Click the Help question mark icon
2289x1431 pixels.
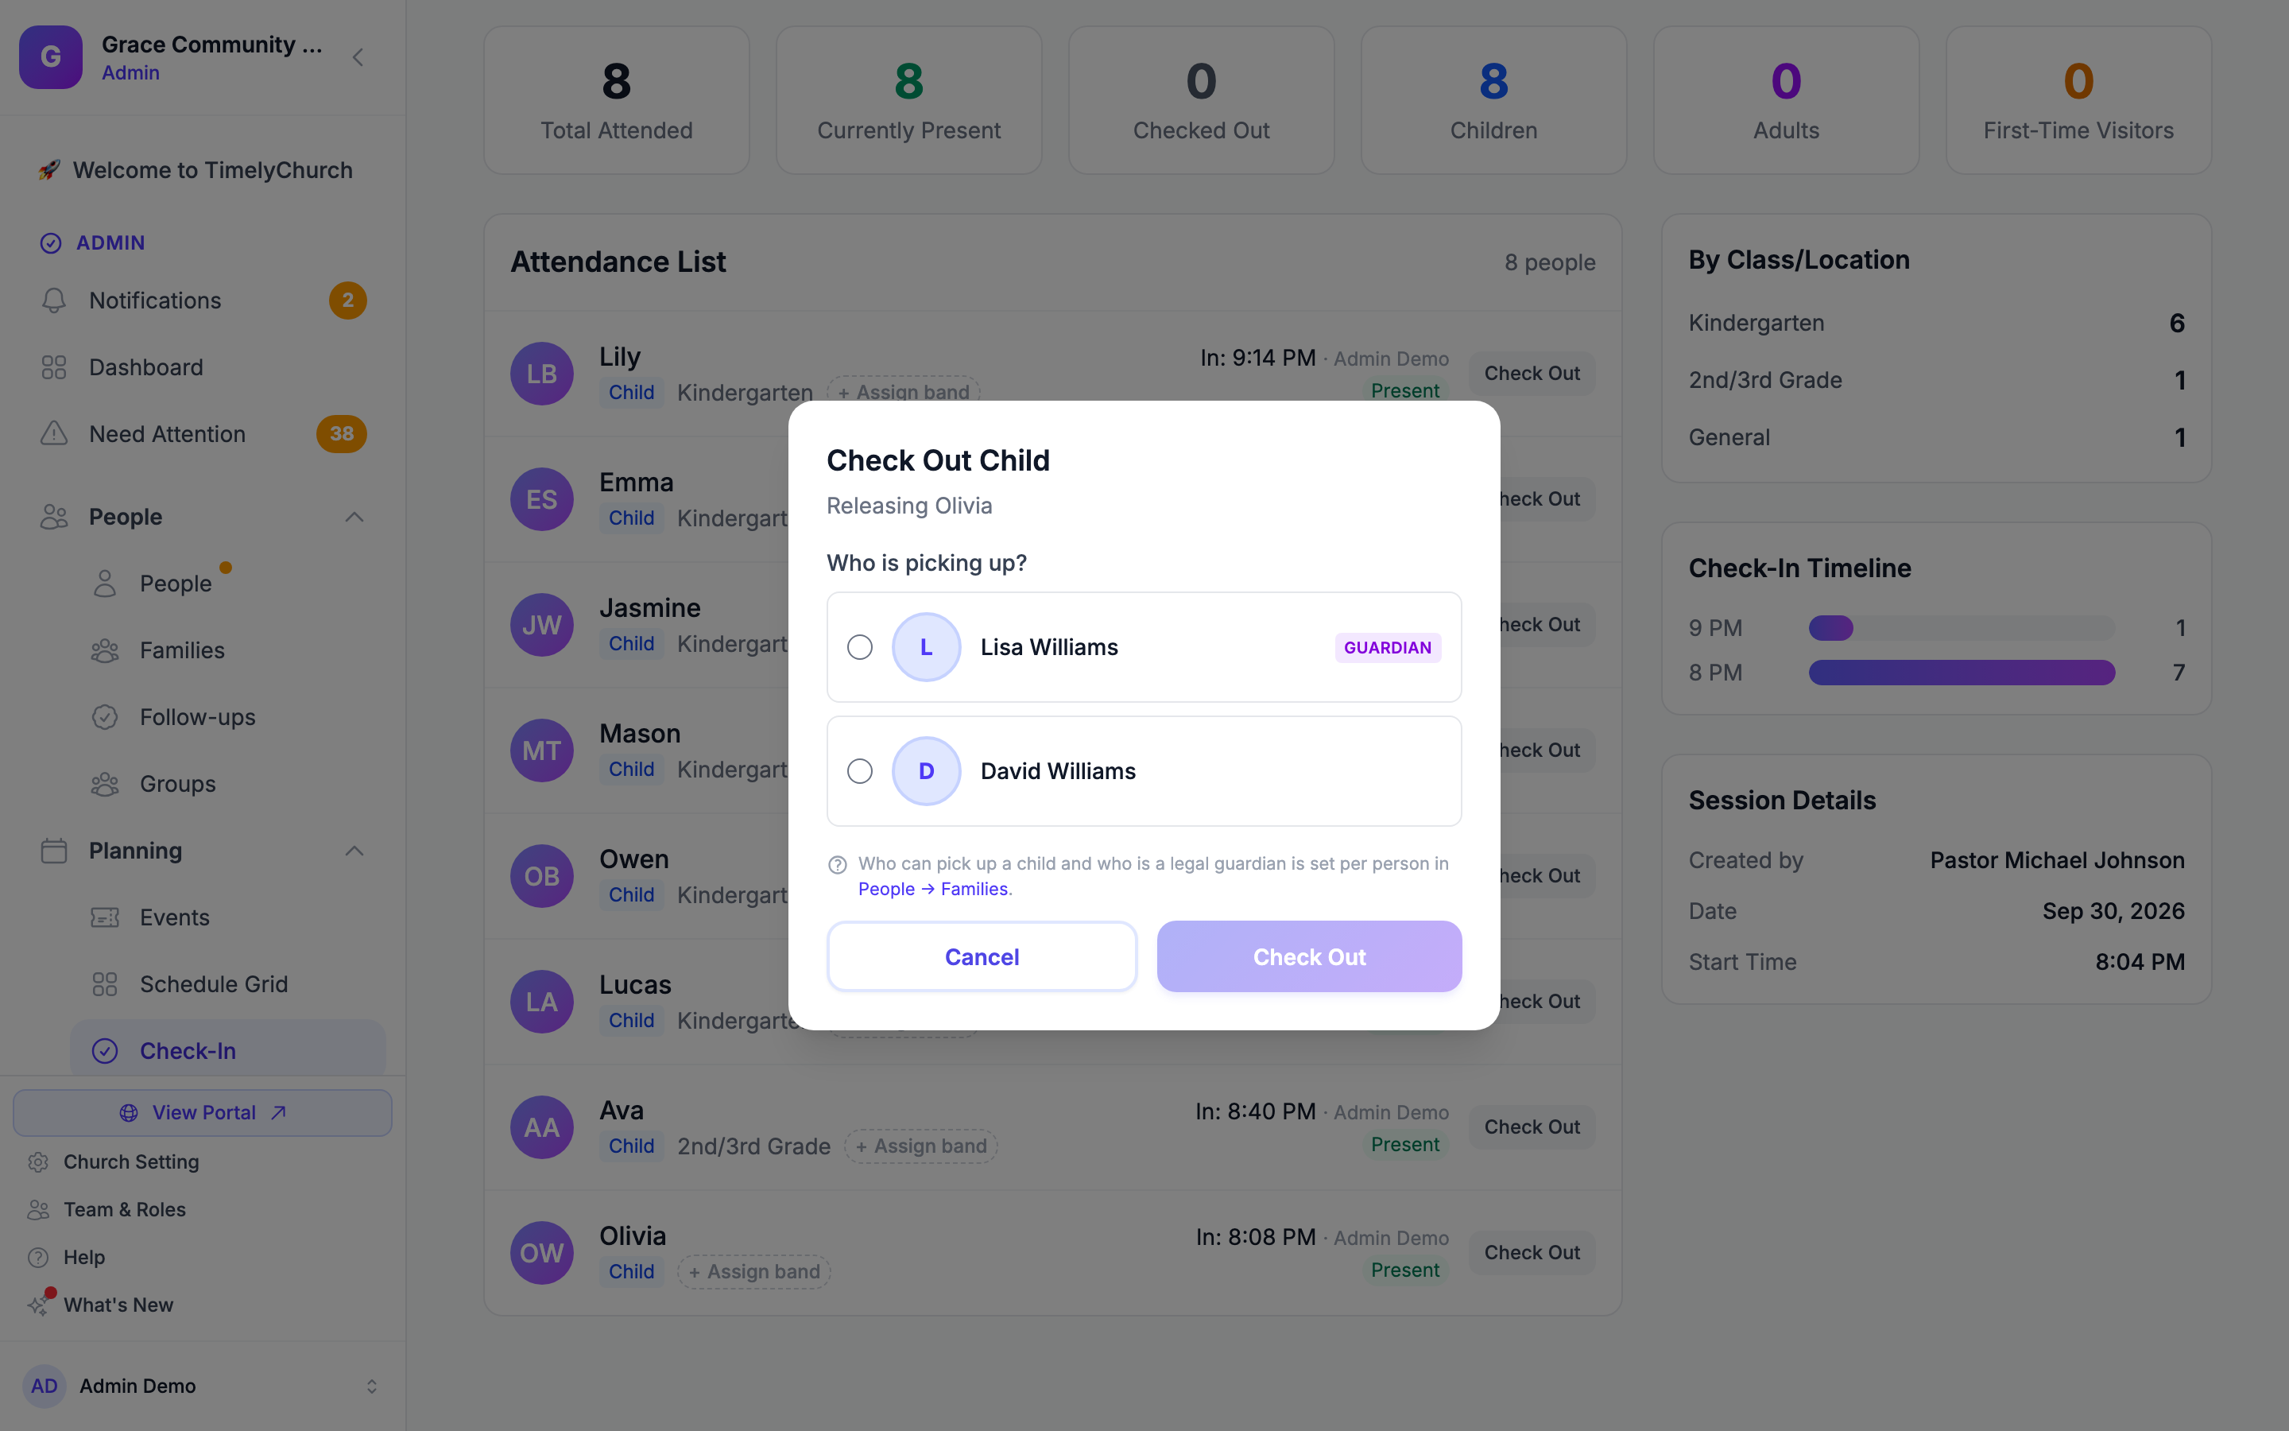[38, 1257]
